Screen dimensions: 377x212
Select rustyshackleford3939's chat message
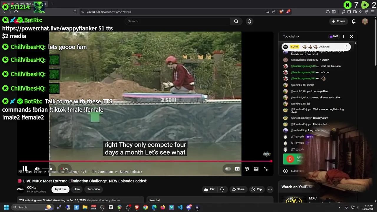pos(318,60)
